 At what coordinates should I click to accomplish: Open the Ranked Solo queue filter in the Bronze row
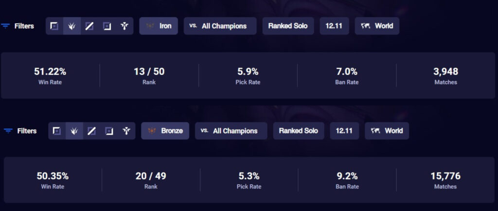[x=299, y=131]
